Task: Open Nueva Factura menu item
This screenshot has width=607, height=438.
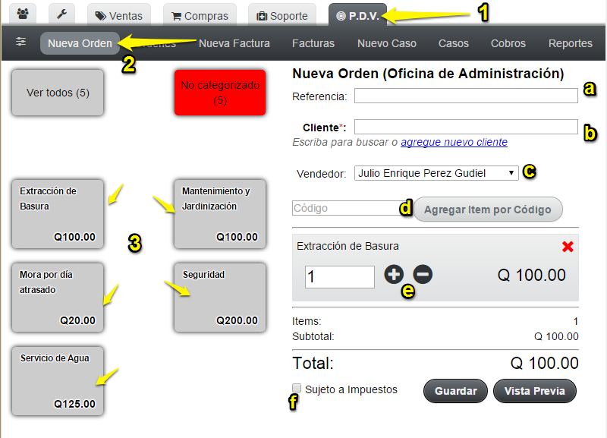Action: point(234,43)
